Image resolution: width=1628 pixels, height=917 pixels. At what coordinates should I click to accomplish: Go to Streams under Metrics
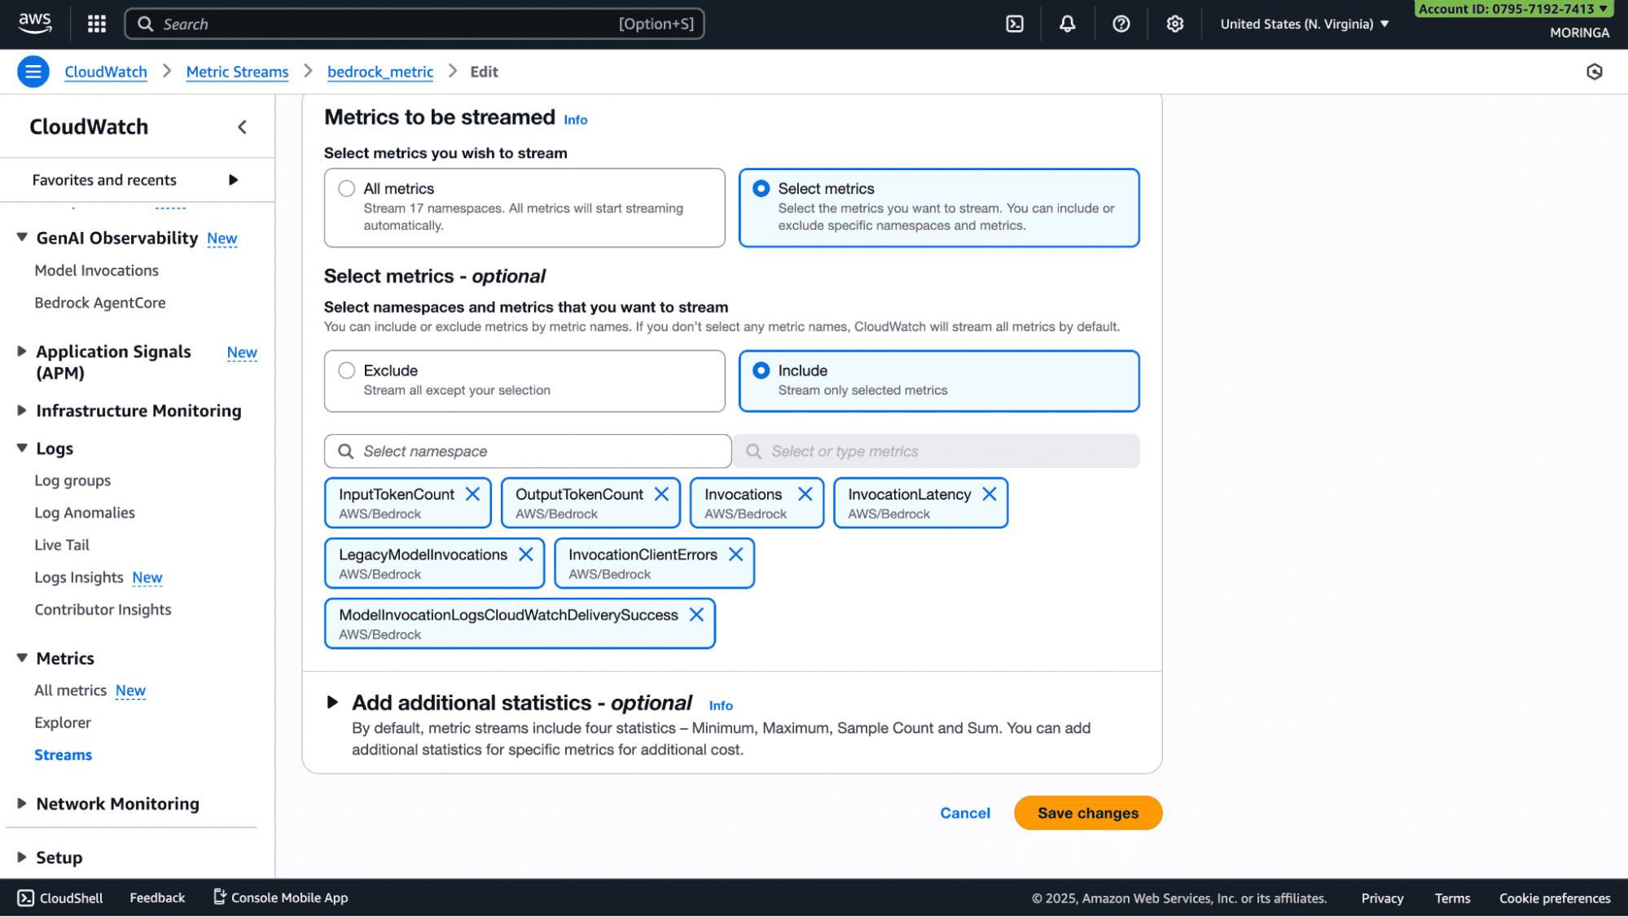click(x=63, y=755)
